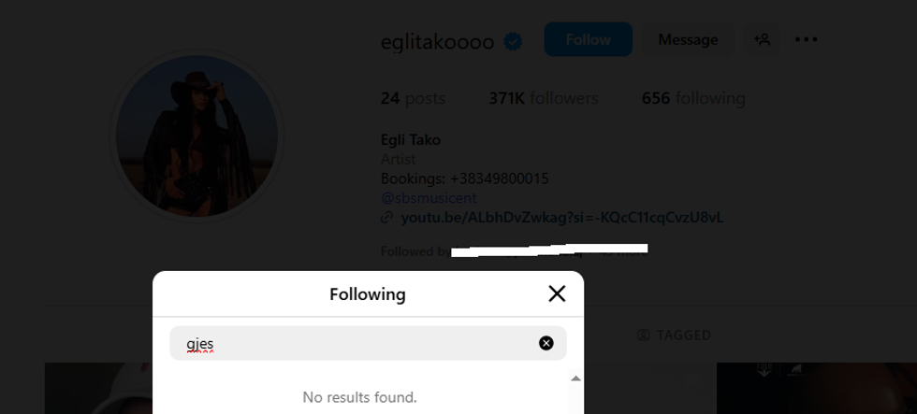The height and width of the screenshot is (414, 917).
Task: Click the link icon before youtu.be URL
Action: pyautogui.click(x=387, y=218)
